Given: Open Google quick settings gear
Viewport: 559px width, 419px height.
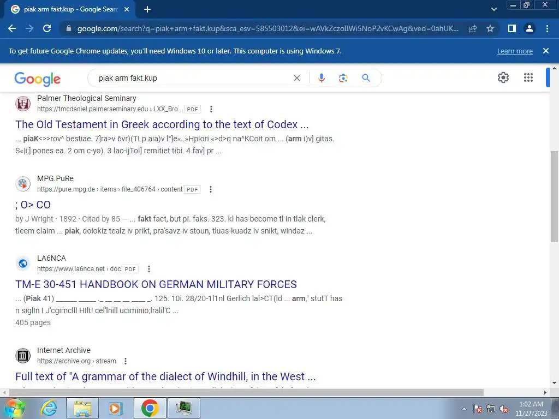Looking at the screenshot, I should point(503,77).
